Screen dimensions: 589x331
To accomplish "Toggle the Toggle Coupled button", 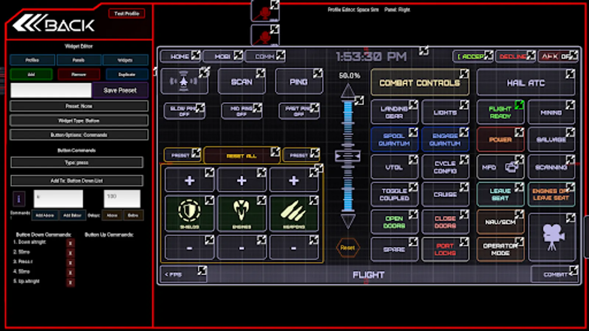I will pos(394,195).
